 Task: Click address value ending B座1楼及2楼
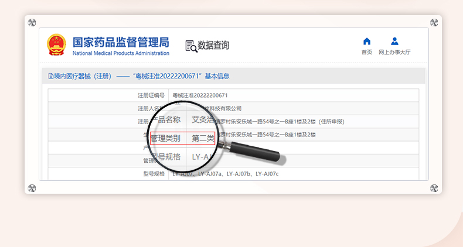point(267,135)
